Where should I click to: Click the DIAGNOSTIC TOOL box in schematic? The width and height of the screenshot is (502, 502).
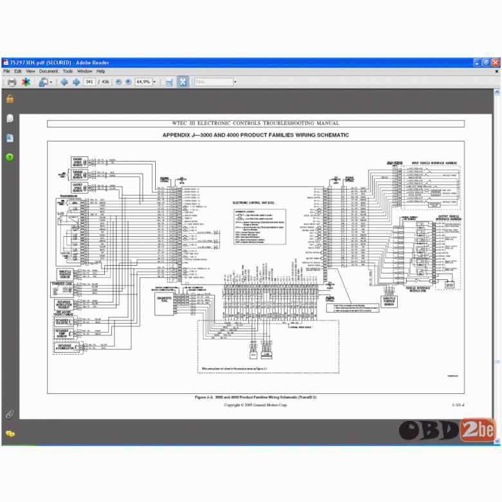point(164,304)
